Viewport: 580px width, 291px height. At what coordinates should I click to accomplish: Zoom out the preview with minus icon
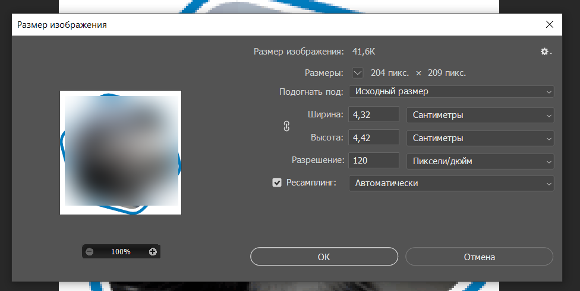coord(90,252)
